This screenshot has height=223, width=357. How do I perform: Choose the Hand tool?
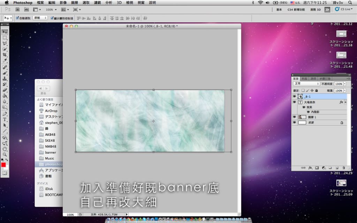pos(5,149)
